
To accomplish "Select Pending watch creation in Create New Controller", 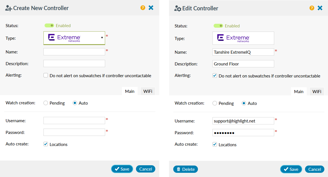I will (45, 103).
